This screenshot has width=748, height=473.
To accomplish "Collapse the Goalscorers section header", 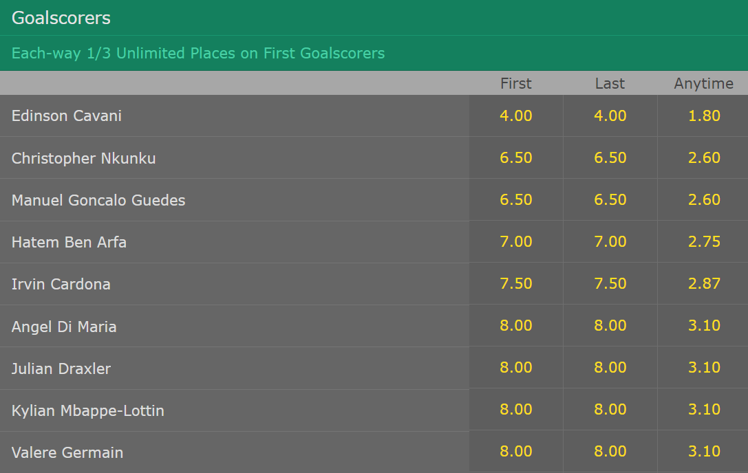I will (x=374, y=18).
